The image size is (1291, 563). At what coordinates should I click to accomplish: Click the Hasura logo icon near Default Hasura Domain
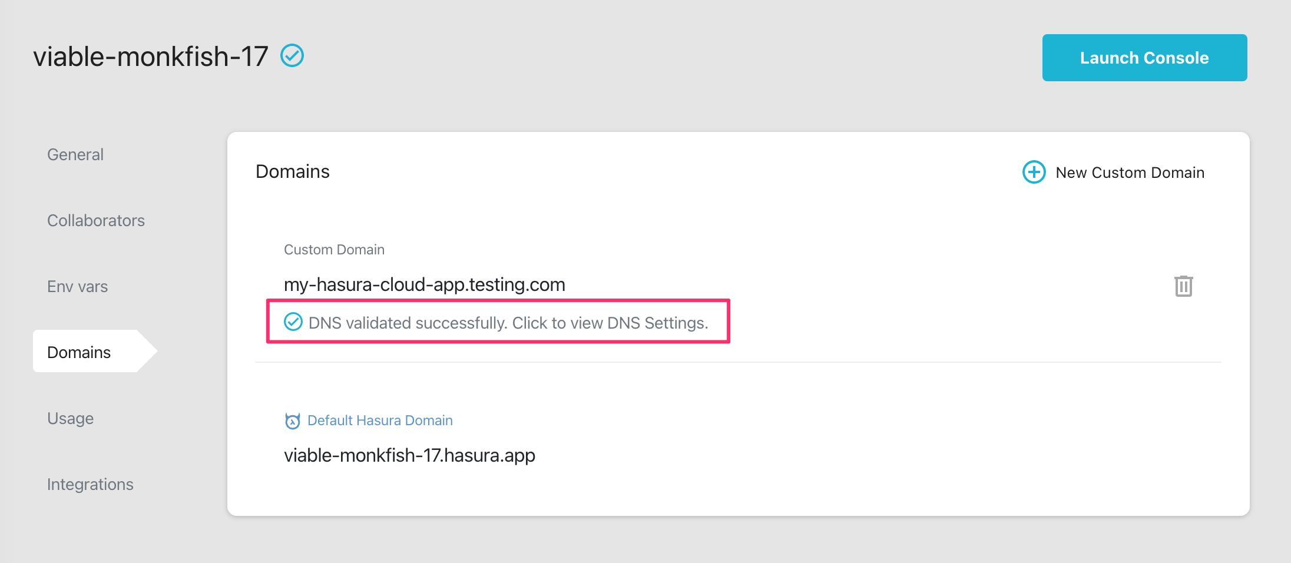pos(293,420)
